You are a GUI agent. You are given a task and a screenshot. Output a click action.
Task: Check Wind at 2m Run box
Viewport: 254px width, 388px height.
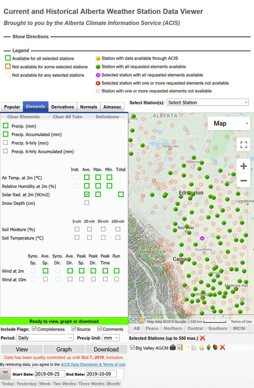pyautogui.click(x=116, y=271)
